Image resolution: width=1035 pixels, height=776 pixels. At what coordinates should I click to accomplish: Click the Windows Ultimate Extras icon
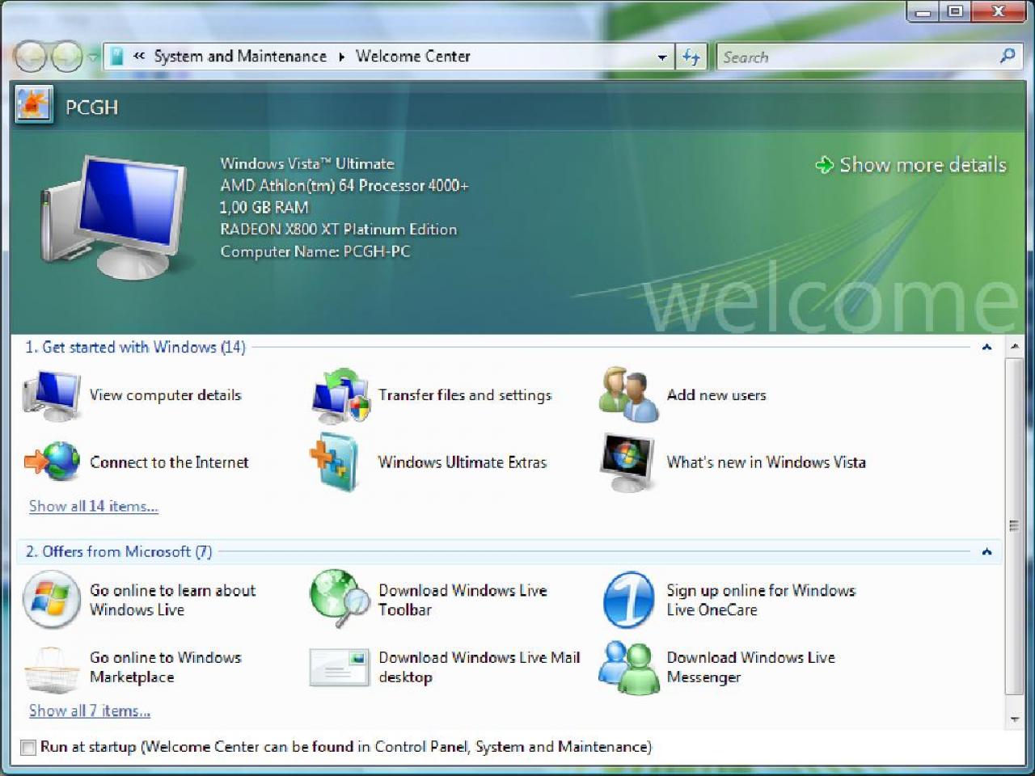pos(335,462)
